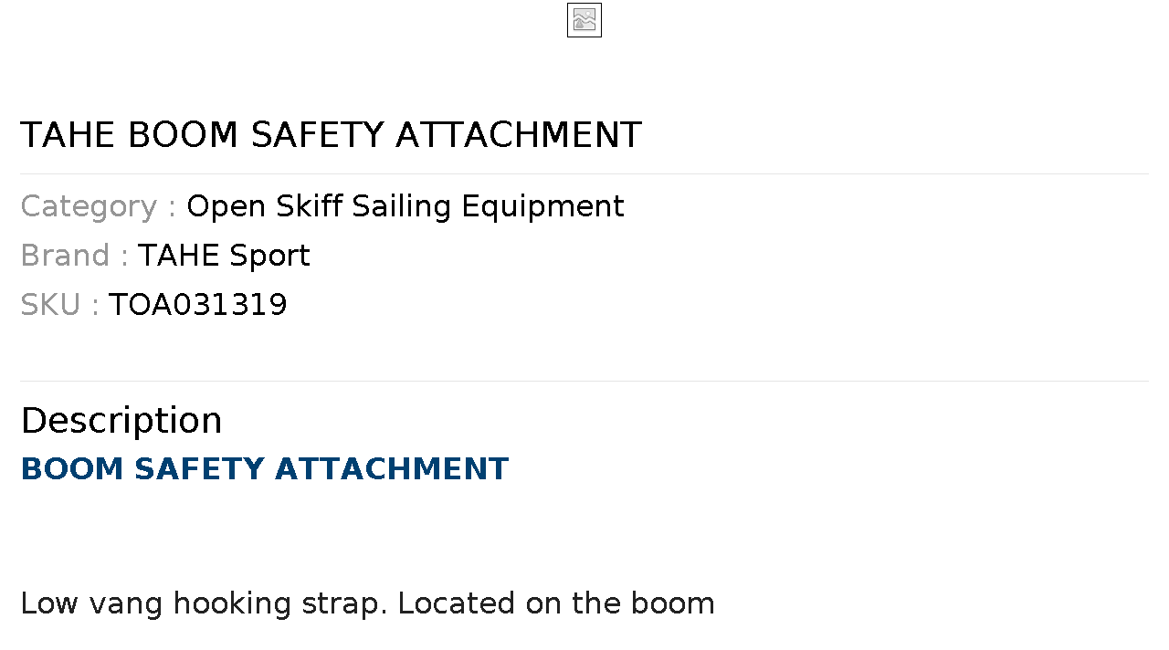
Task: Click the Low vang hooking strap sentence
Action: click(204, 603)
